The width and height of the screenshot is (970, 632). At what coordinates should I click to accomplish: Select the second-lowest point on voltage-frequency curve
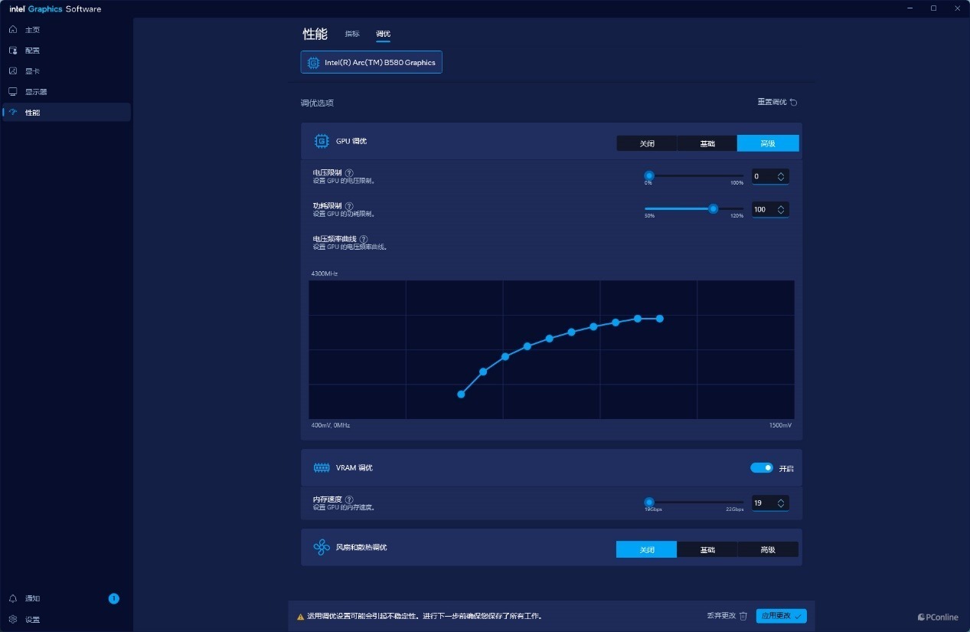[x=483, y=372]
